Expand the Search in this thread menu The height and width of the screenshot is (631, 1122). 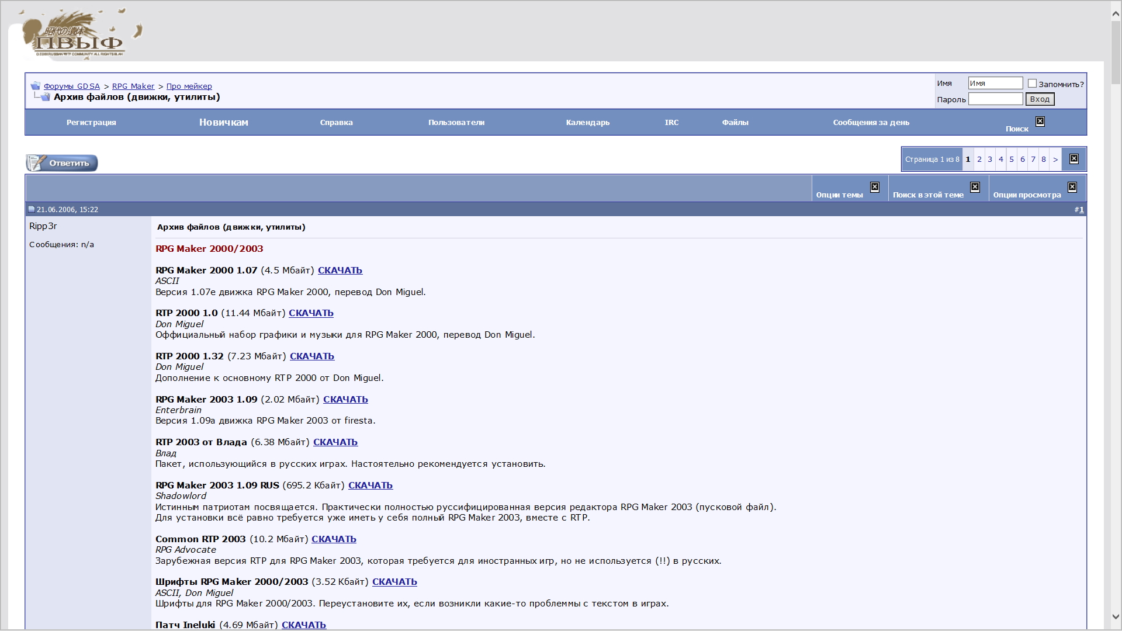(928, 195)
